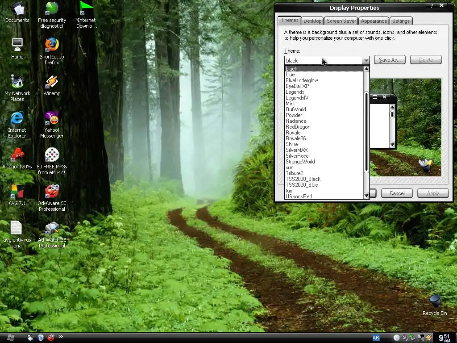The height and width of the screenshot is (343, 457).
Task: Choose the StrangeWorld theme
Action: (x=324, y=162)
